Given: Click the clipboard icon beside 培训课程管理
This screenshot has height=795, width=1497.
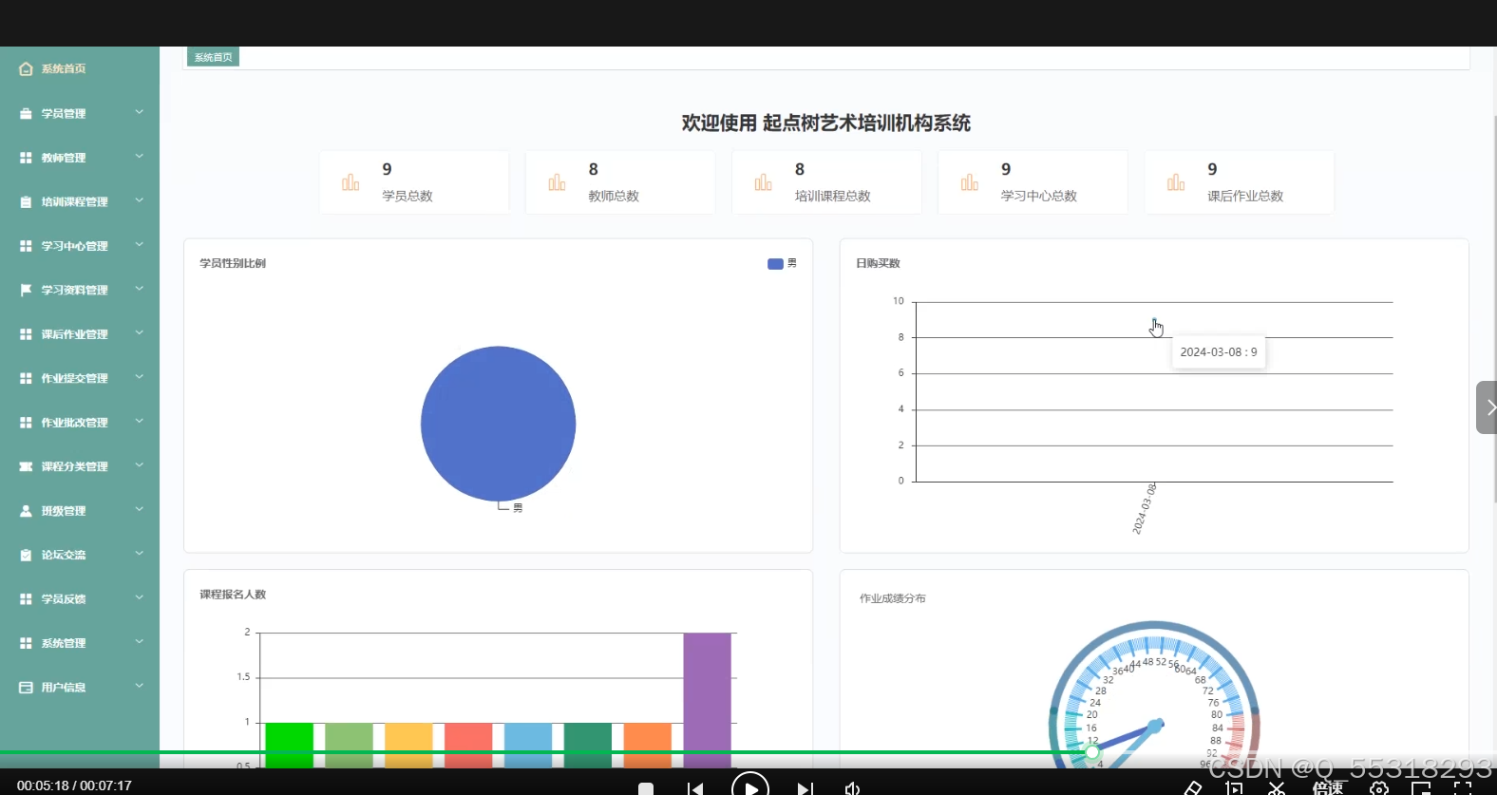Looking at the screenshot, I should point(26,201).
